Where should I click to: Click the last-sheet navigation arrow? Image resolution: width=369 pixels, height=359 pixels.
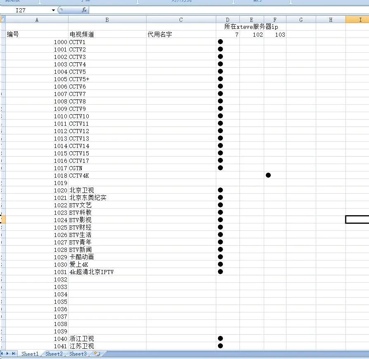tap(14, 354)
